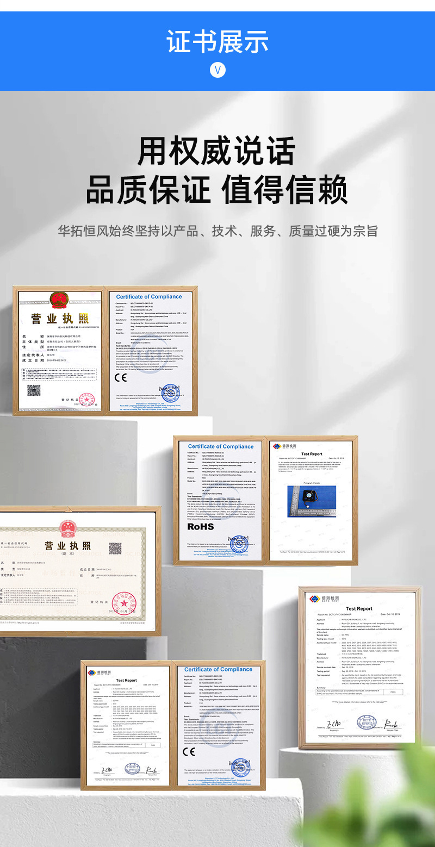Image resolution: width=435 pixels, height=847 pixels.
Task: Open the RoHS Certificate of Compliance
Action: click(x=221, y=500)
